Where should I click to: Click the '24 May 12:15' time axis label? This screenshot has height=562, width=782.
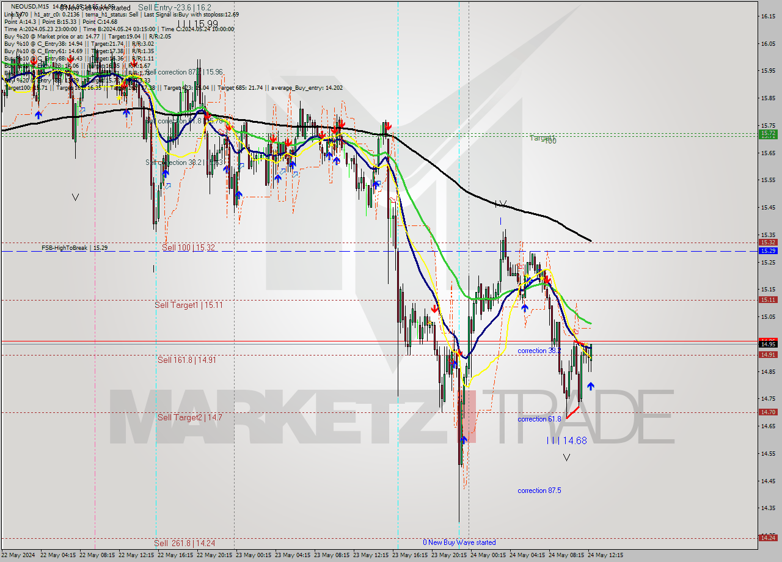pyautogui.click(x=607, y=555)
